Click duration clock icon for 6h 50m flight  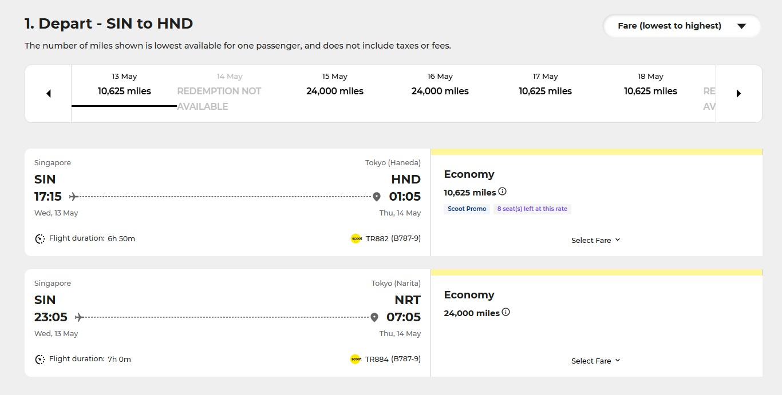[40, 239]
